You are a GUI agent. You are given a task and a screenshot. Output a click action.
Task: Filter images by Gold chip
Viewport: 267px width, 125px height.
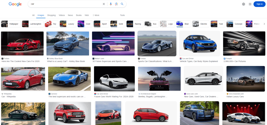pyautogui.click(x=117, y=24)
